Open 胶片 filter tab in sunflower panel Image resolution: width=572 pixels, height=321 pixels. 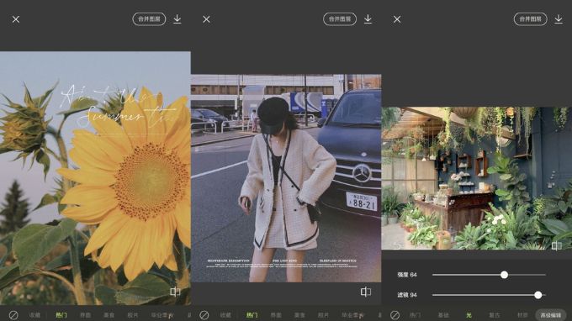point(133,315)
